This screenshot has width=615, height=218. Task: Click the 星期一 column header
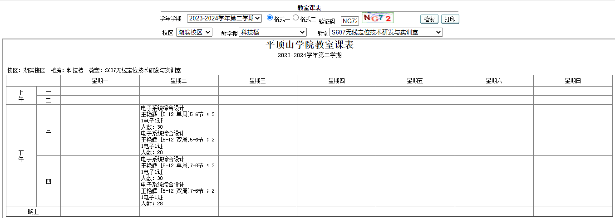pos(100,81)
